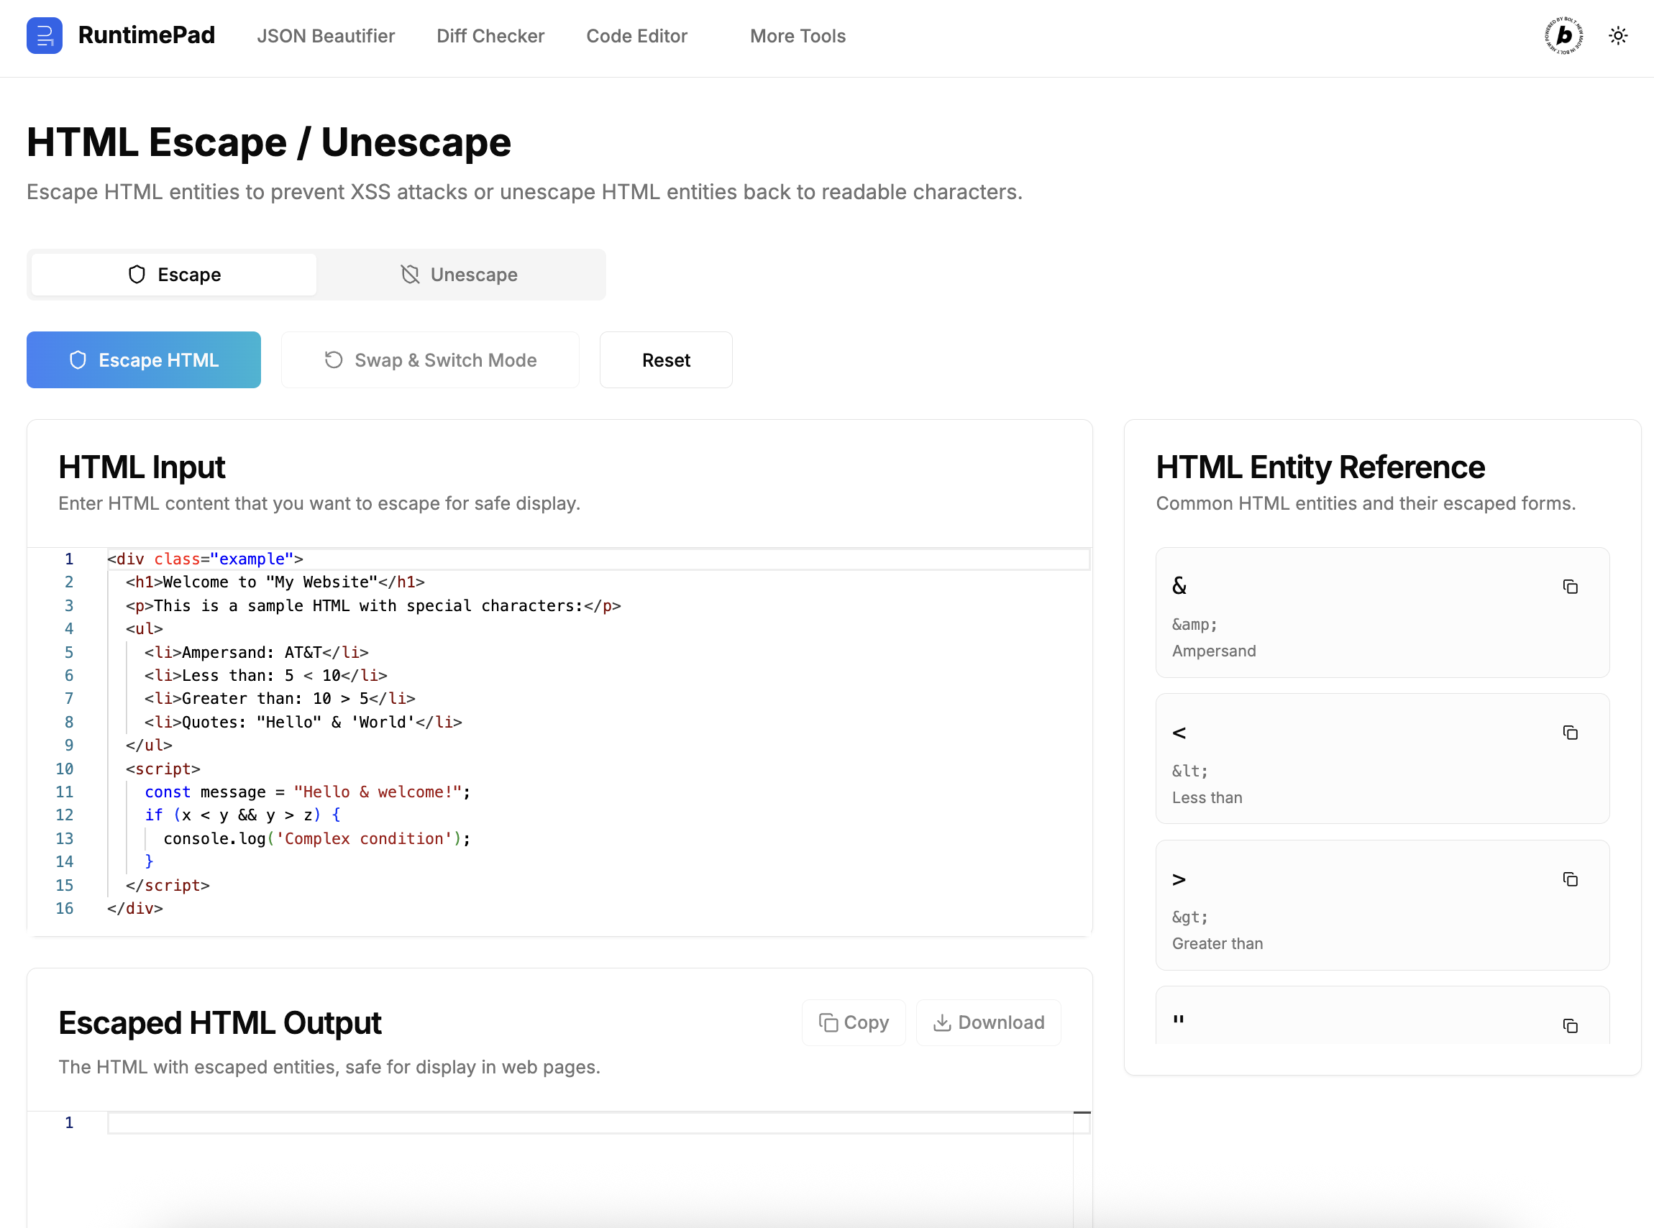Image resolution: width=1654 pixels, height=1228 pixels.
Task: Click the Bolt 'b' badge icon
Action: click(x=1563, y=36)
